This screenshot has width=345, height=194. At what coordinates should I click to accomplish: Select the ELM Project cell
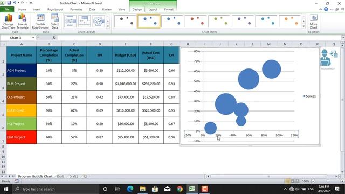(22, 137)
